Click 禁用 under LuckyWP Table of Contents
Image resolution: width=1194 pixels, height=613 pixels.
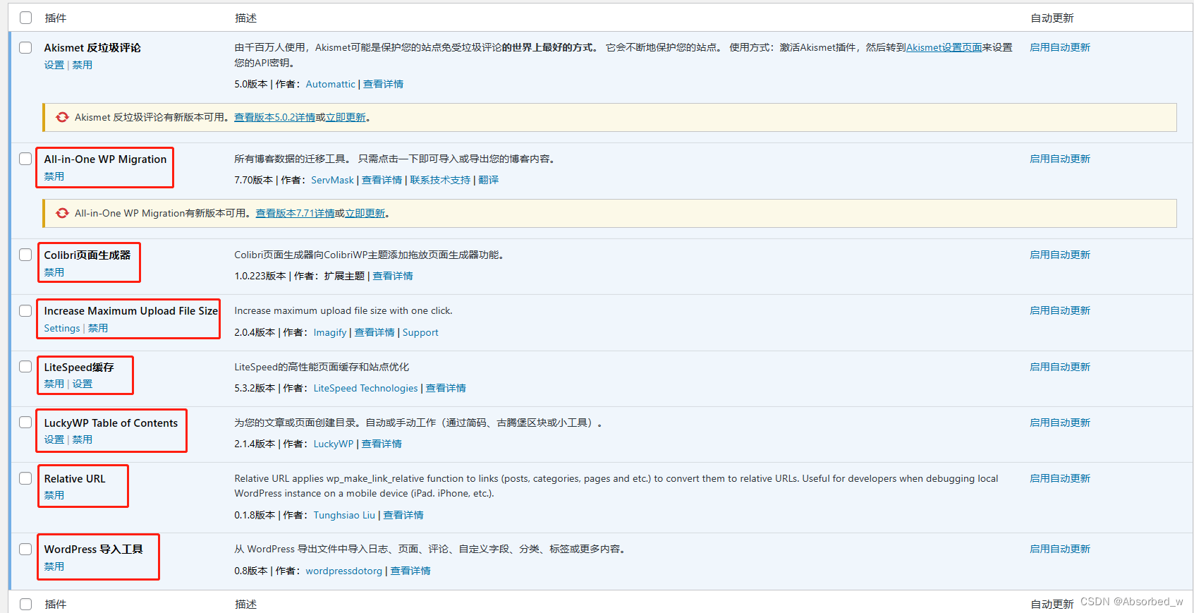(83, 439)
